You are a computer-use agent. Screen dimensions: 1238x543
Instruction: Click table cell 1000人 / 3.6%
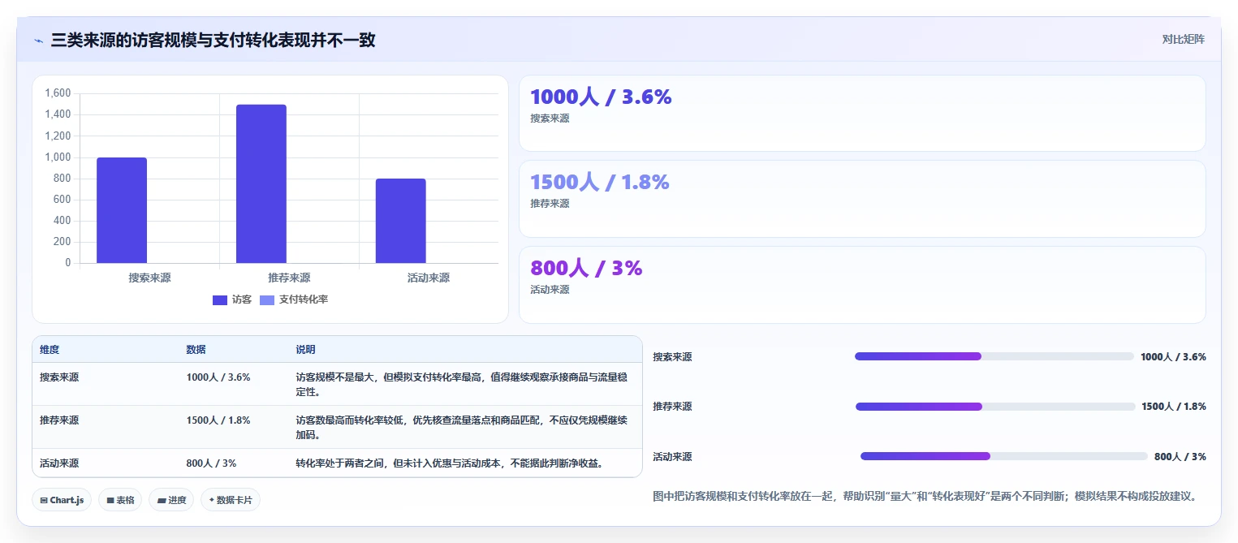pos(218,377)
